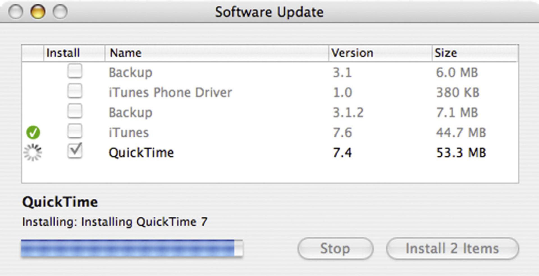This screenshot has height=276, width=539.
Task: Click the green checkmark beside iTunes
Action: [33, 132]
